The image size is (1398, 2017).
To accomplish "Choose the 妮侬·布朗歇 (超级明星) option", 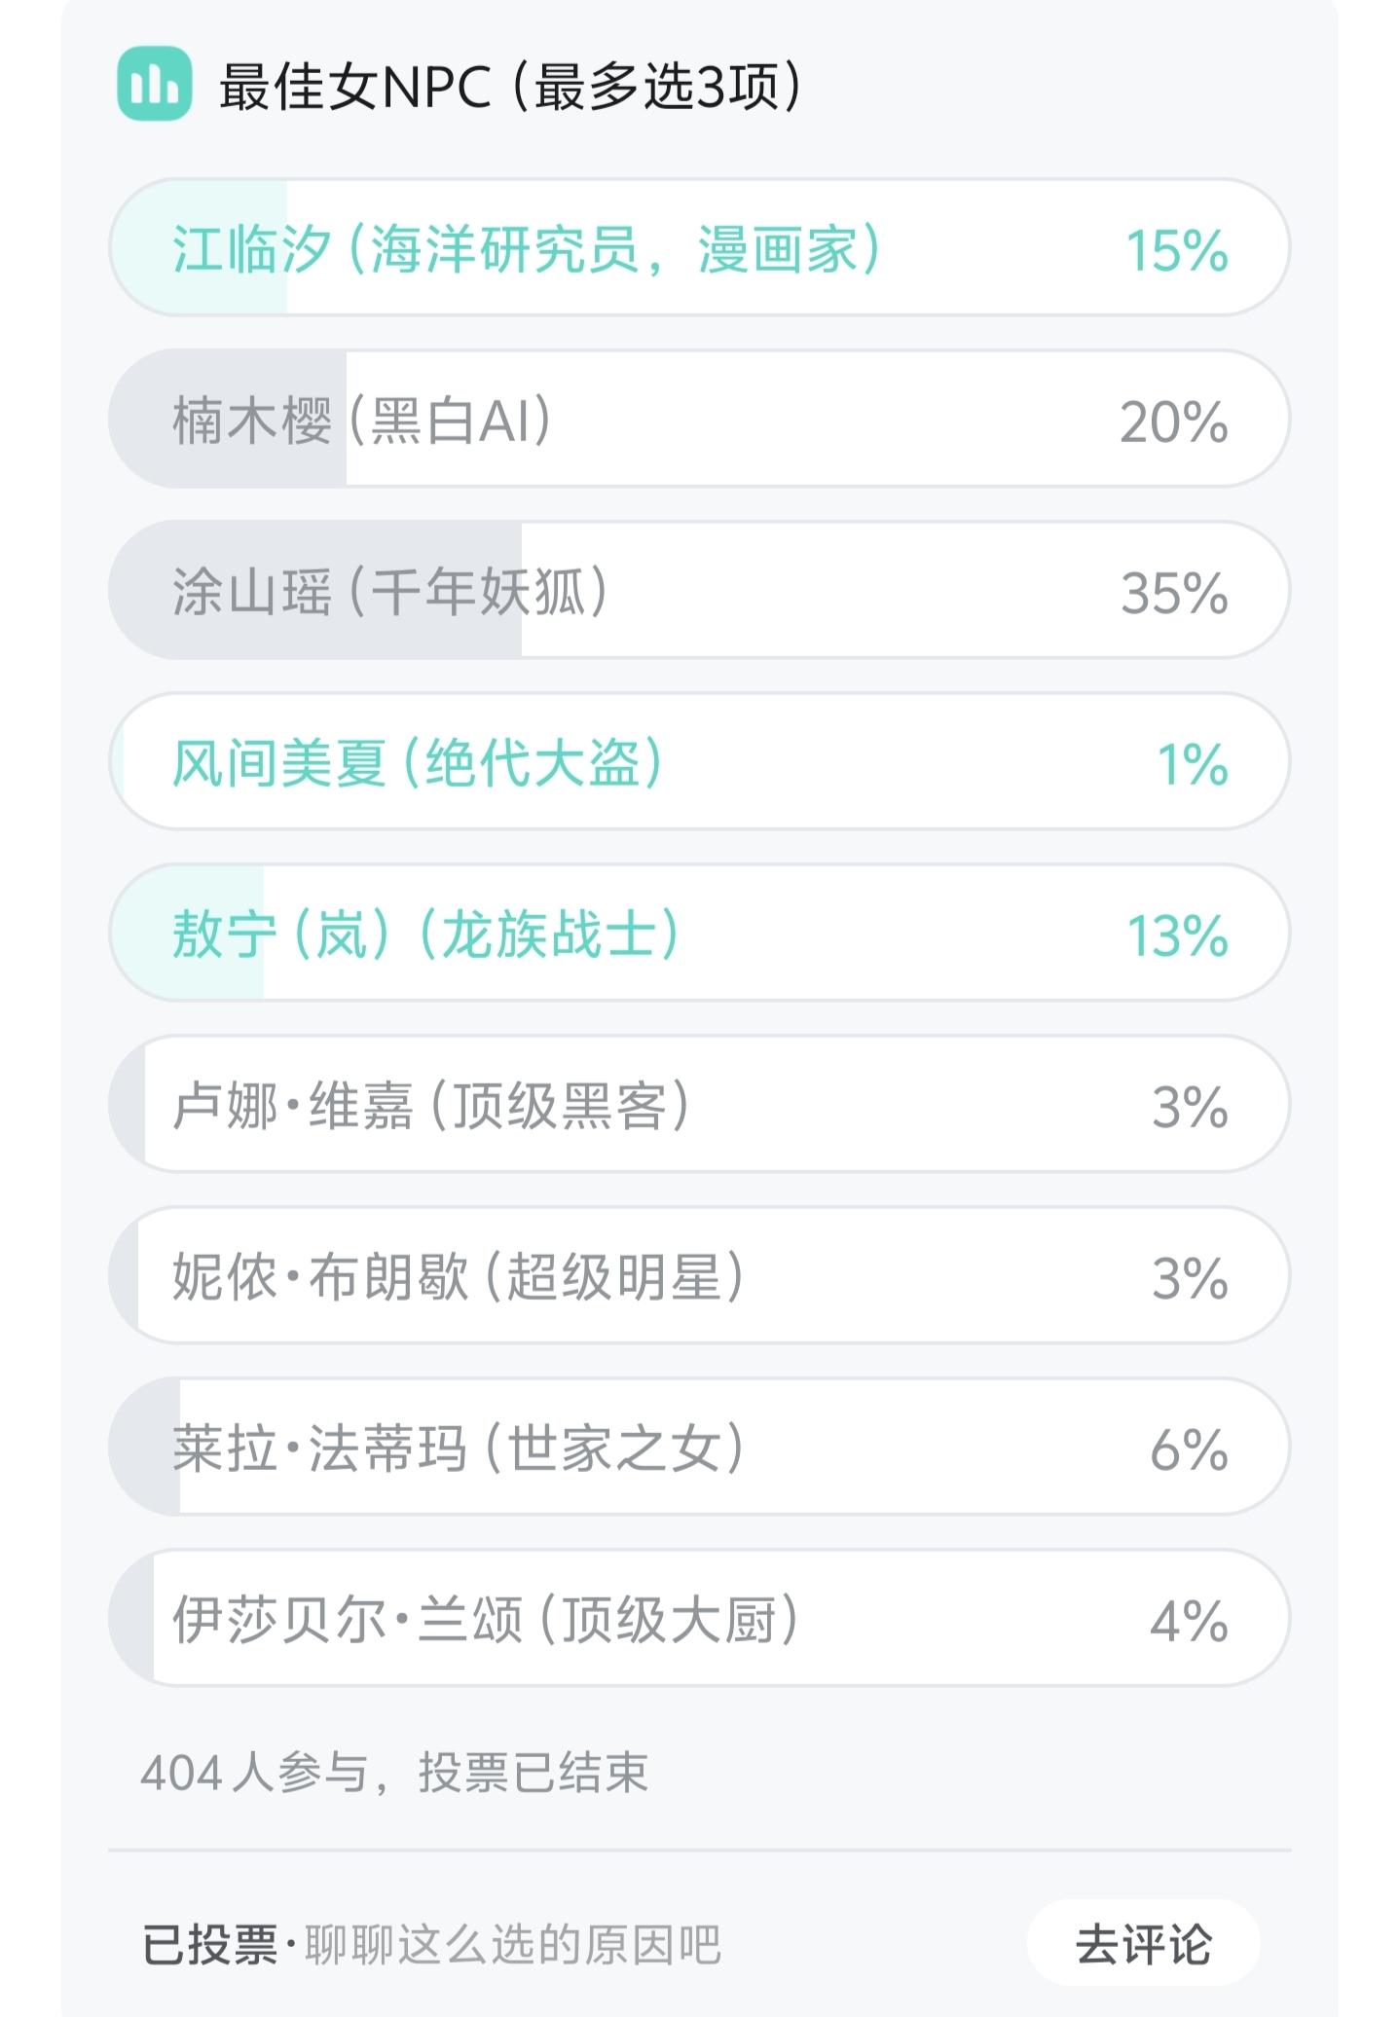I will 458,1276.
